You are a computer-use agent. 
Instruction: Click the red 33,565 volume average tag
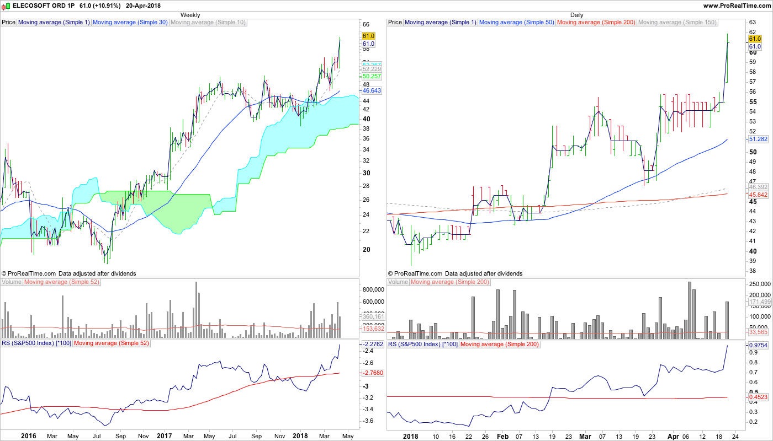pos(759,332)
